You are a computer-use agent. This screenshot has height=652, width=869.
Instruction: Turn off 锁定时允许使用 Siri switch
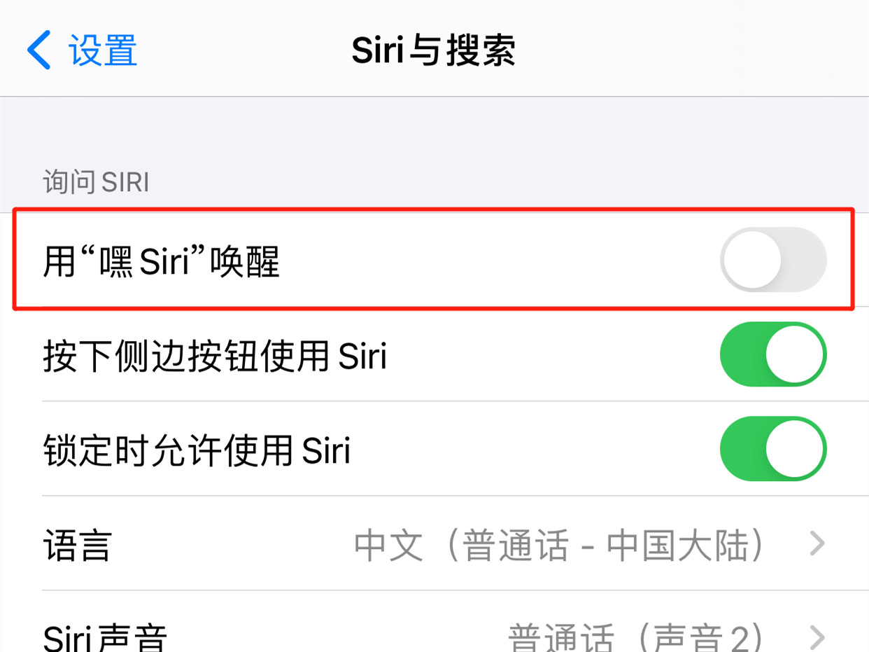click(x=773, y=448)
